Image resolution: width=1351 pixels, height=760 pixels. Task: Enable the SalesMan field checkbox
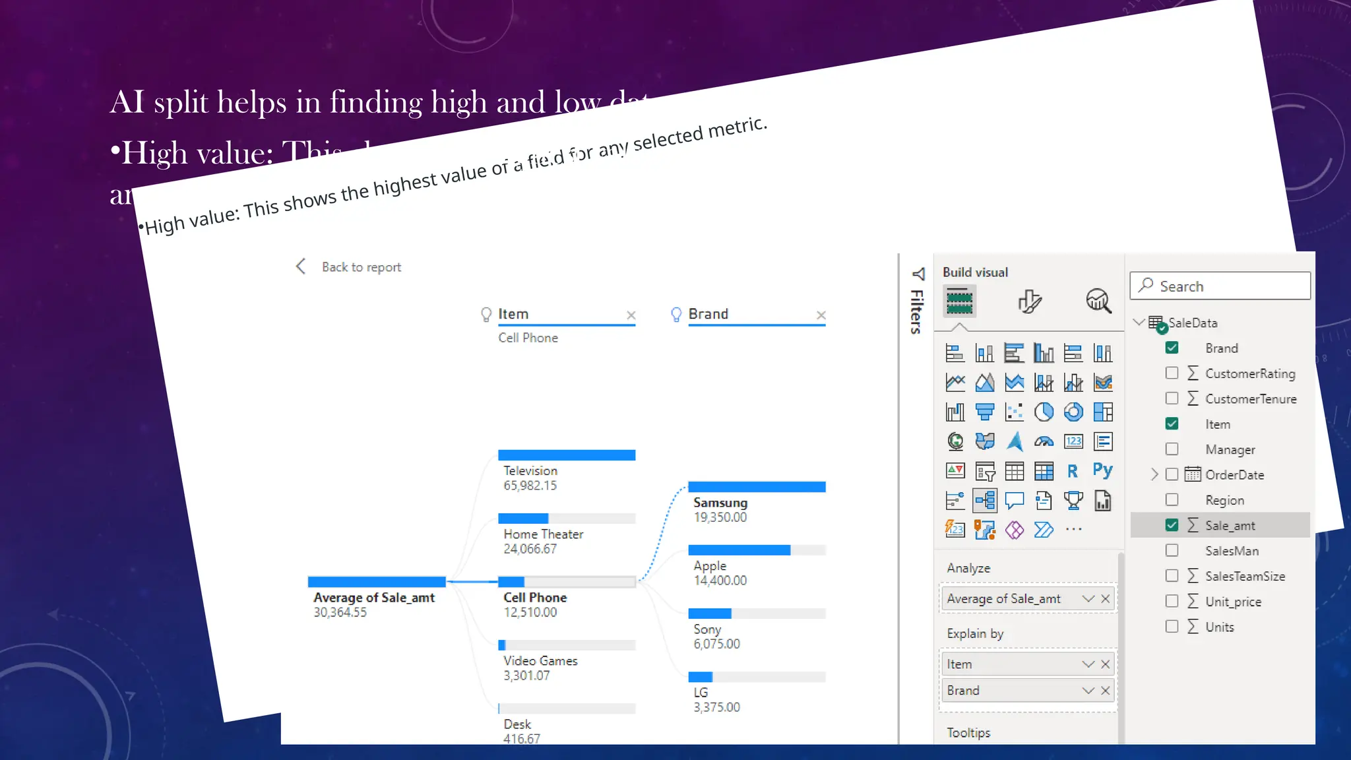click(1172, 550)
